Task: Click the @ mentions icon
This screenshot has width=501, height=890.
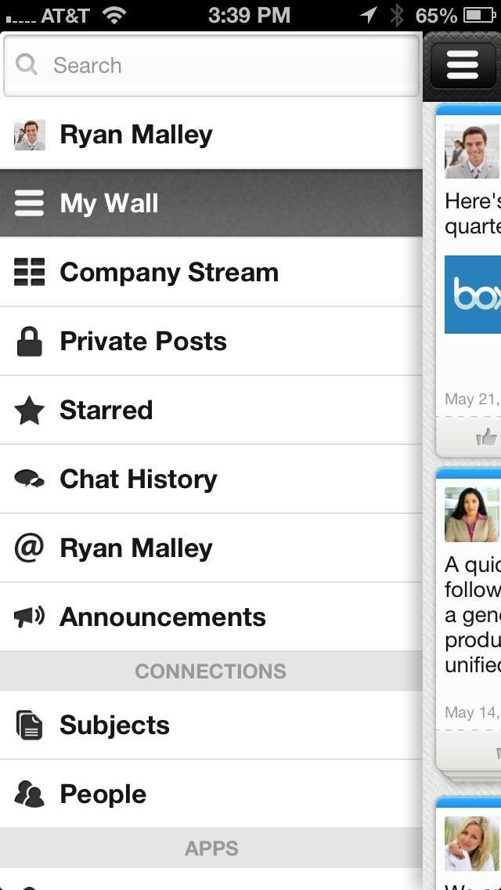Action: [x=30, y=548]
